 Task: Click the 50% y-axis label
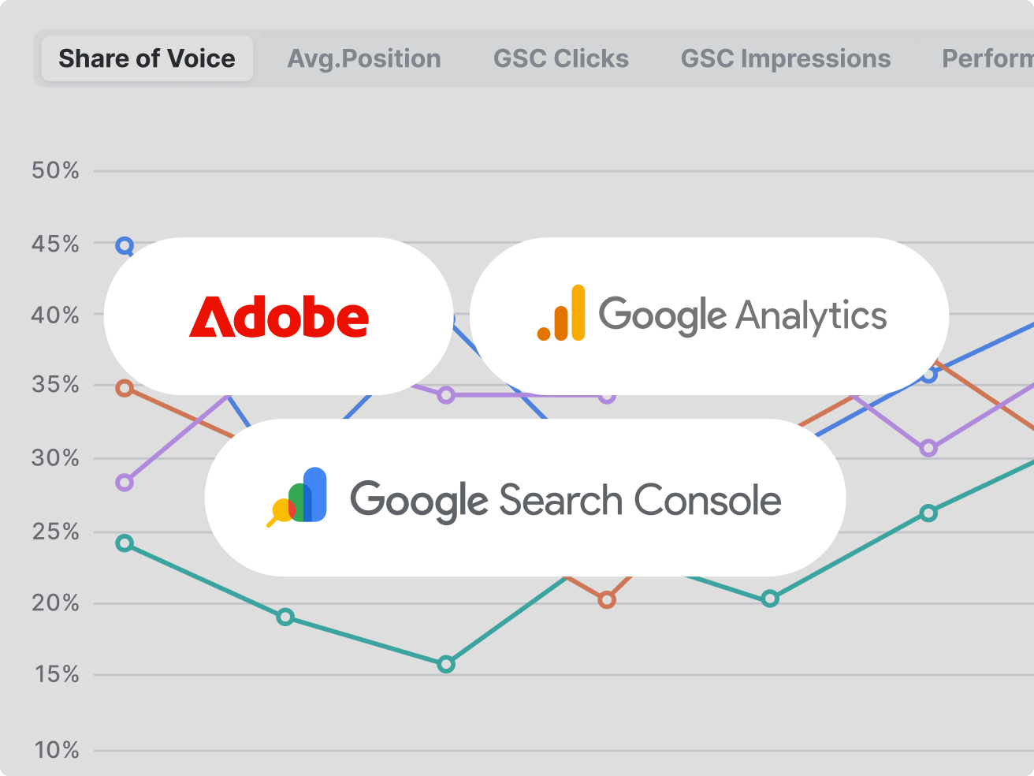[x=55, y=170]
